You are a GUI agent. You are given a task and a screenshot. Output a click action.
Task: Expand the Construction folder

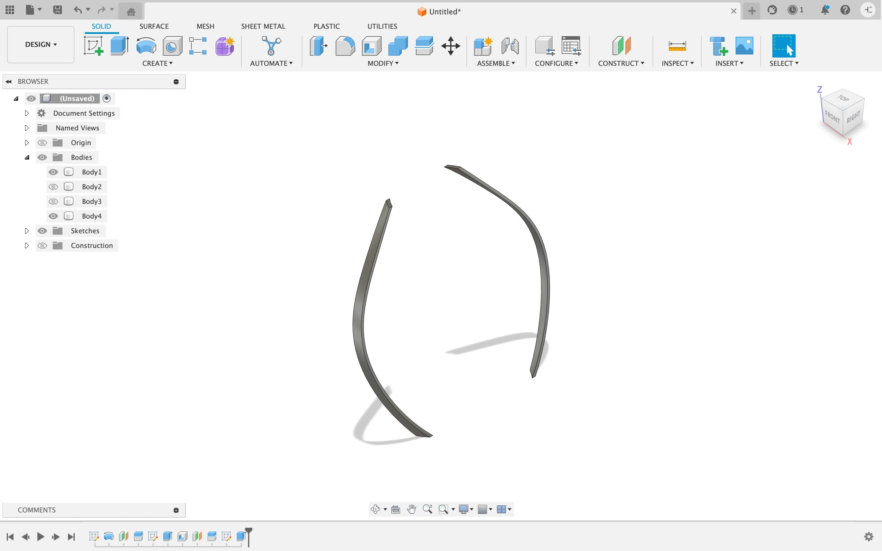[27, 246]
